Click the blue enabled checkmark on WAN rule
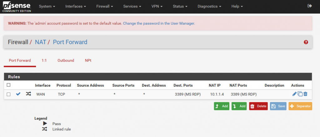The image size is (320, 137). pyautogui.click(x=18, y=94)
